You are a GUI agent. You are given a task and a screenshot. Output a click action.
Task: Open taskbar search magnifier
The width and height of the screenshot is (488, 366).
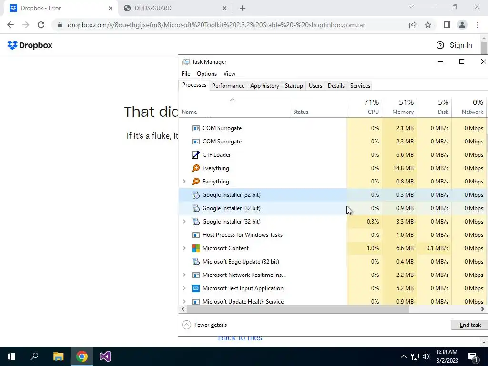tap(34, 356)
